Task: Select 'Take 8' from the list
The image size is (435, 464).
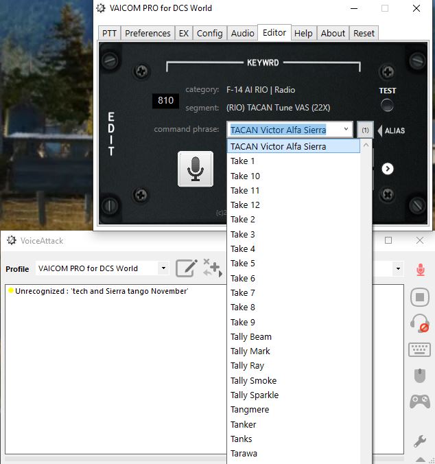Action: (294, 308)
